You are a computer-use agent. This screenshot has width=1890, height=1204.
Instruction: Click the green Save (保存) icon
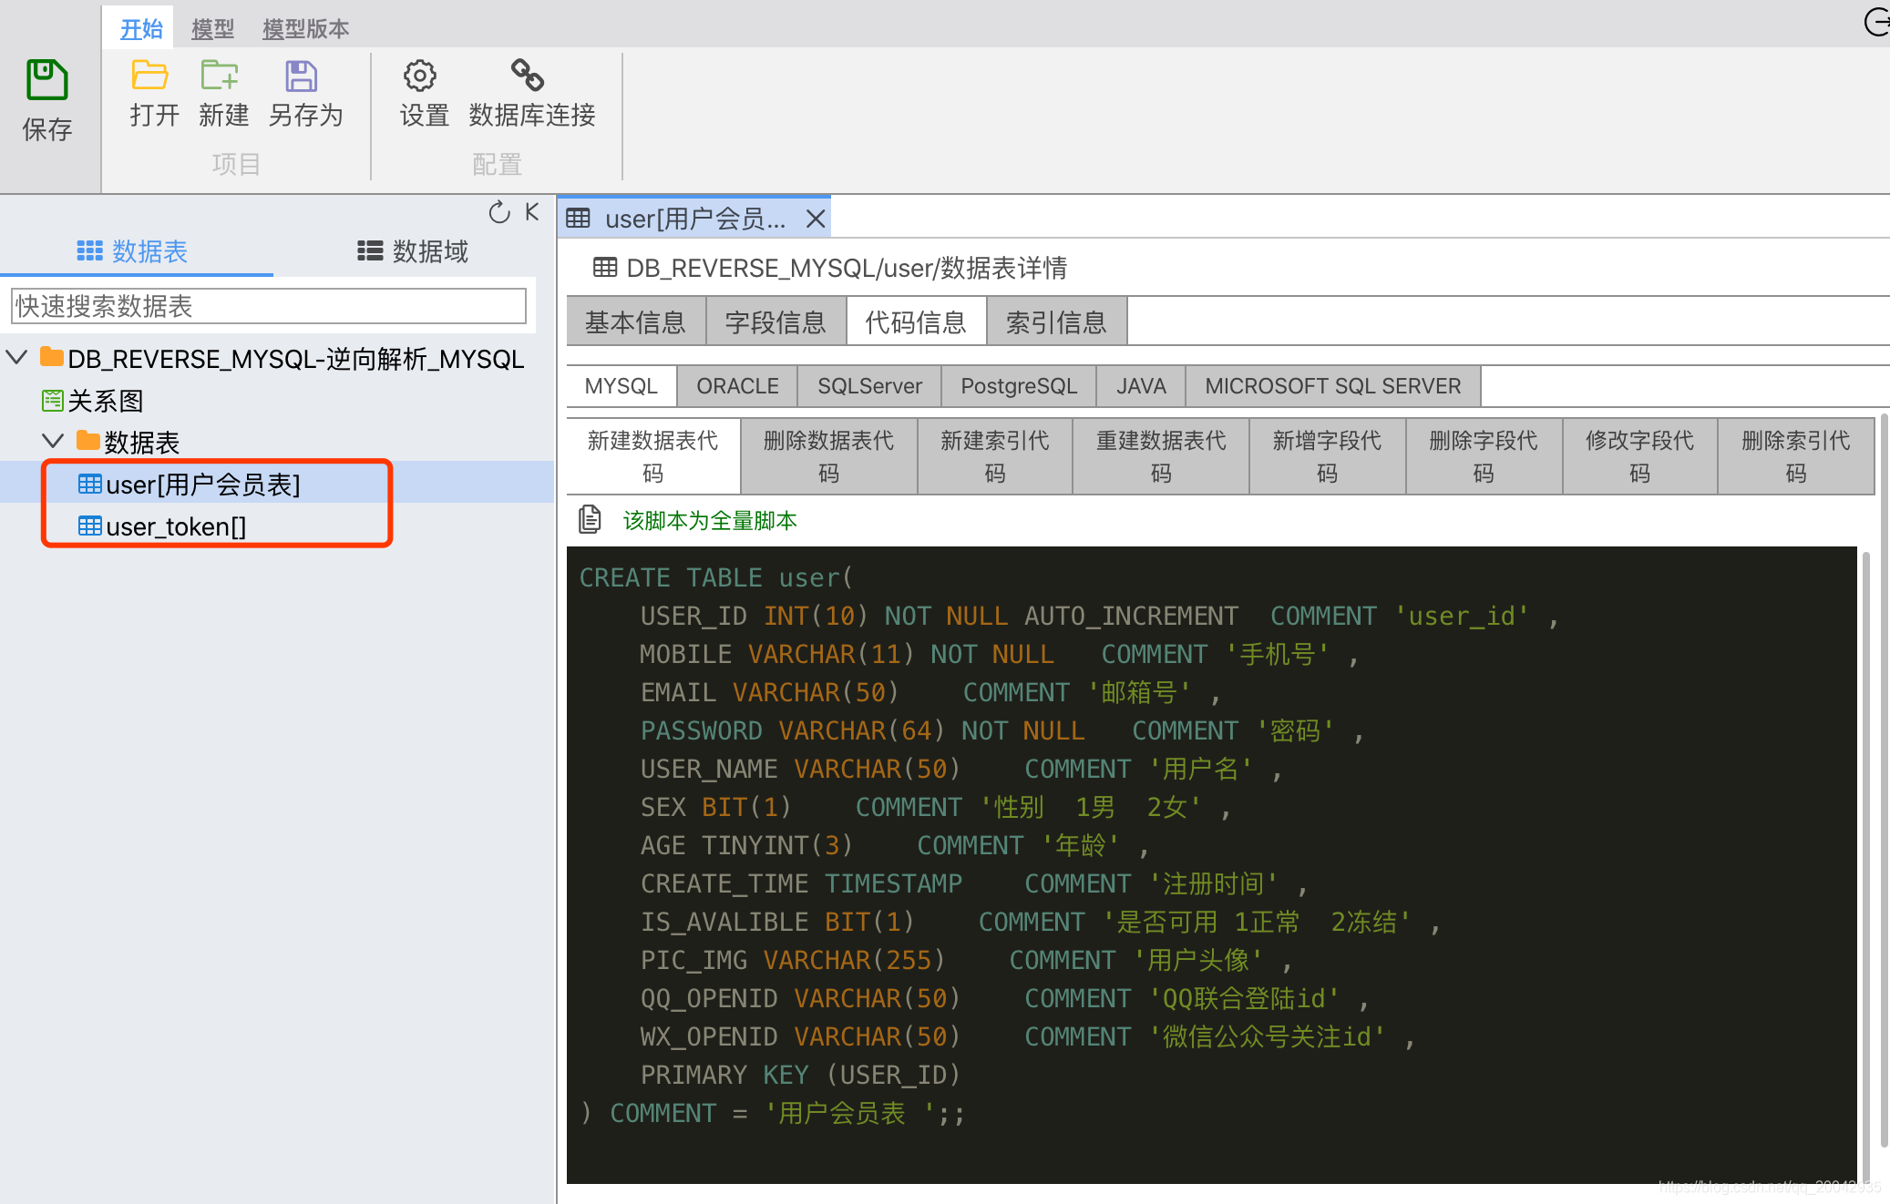pyautogui.click(x=46, y=80)
